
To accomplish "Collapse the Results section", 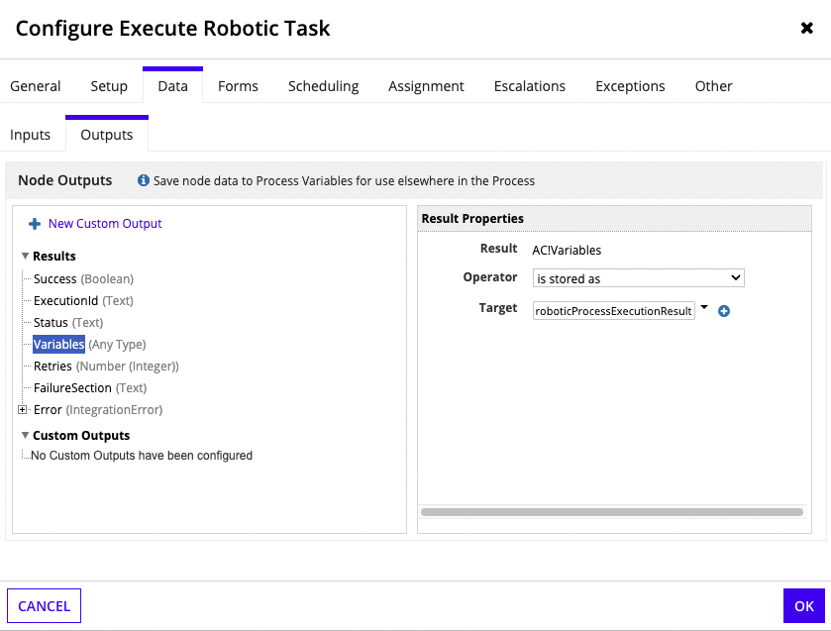I will pos(25,256).
